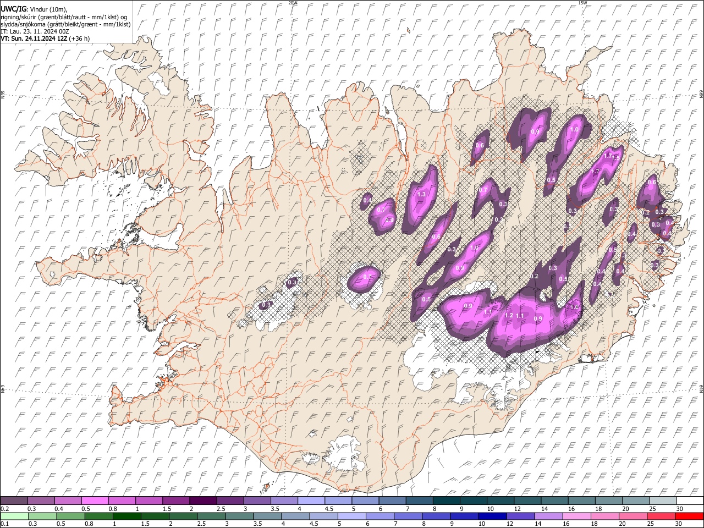Click the '0.1' label in the bottom legend row

4,524
